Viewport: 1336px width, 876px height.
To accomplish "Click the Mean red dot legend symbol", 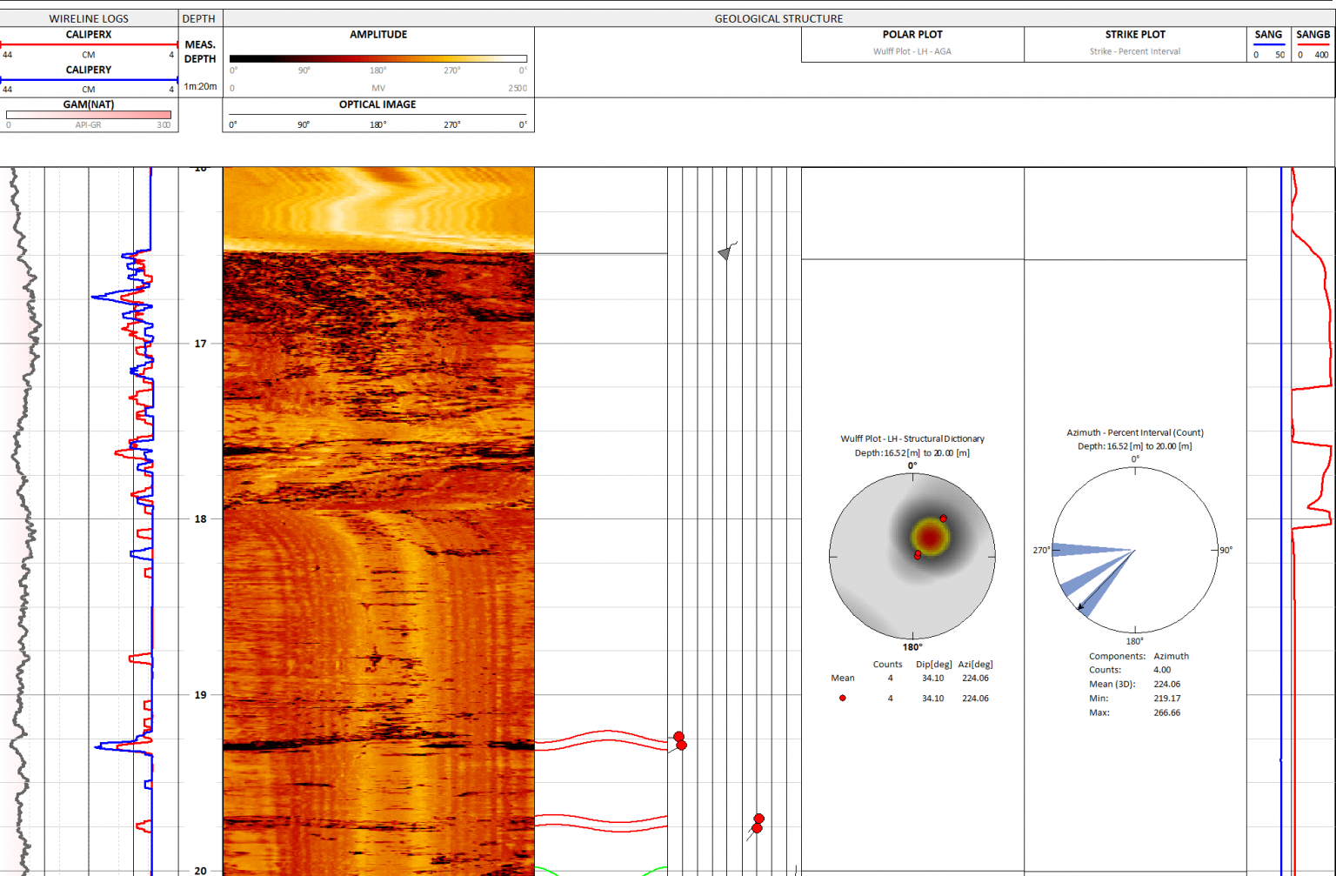I will (841, 697).
